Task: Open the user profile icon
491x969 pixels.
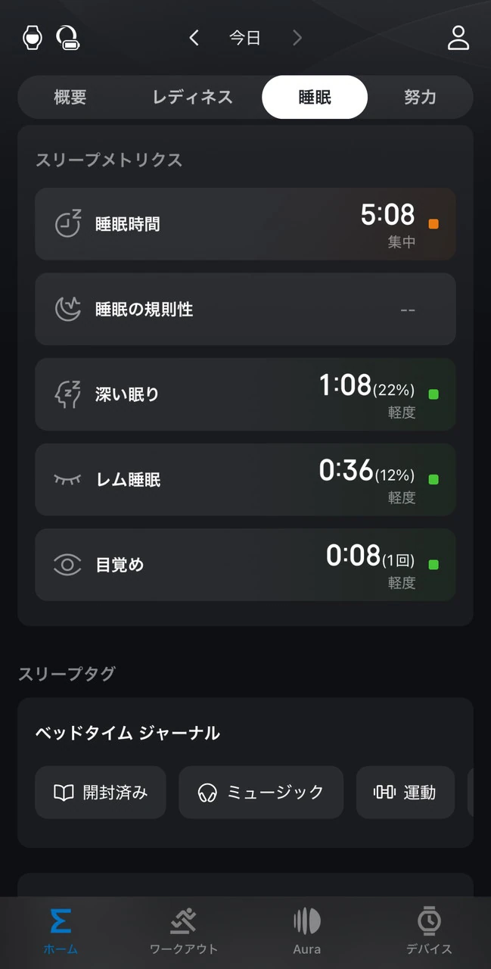Action: [x=458, y=38]
